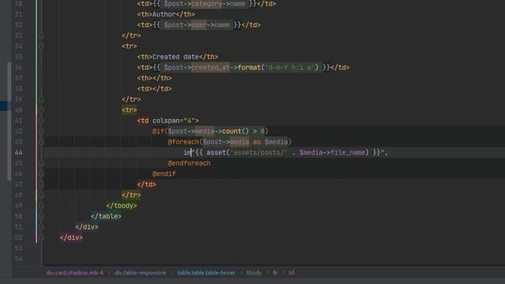Image resolution: width=505 pixels, height=284 pixels.
Task: Toggle fold marker on line 47 </td>
Action: click(41, 184)
